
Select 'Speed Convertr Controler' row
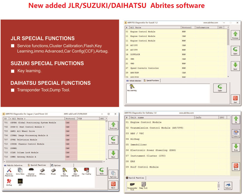point(176,68)
